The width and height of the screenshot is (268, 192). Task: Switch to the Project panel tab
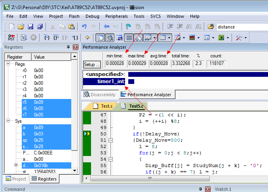16,179
